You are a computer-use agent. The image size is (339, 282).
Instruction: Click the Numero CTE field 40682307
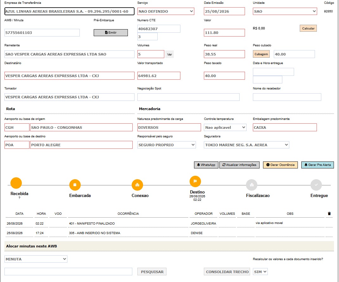[159, 29]
